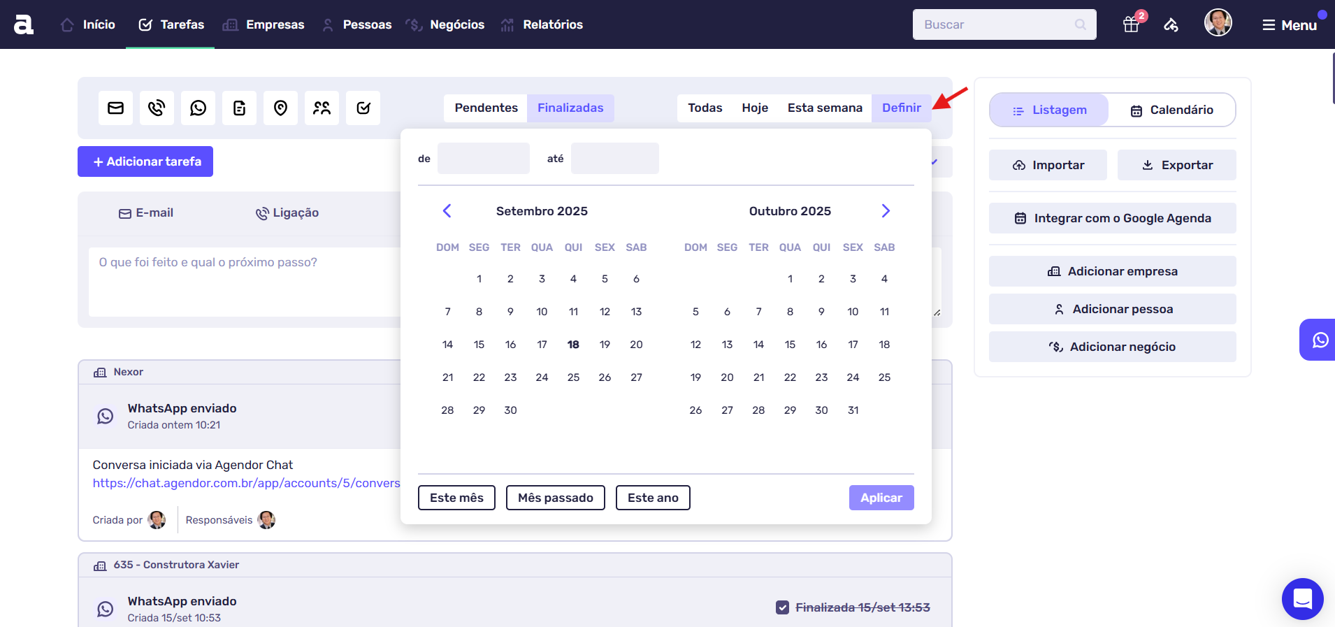Click the Mês passado shortcut button
Image resolution: width=1335 pixels, height=627 pixels.
555,498
